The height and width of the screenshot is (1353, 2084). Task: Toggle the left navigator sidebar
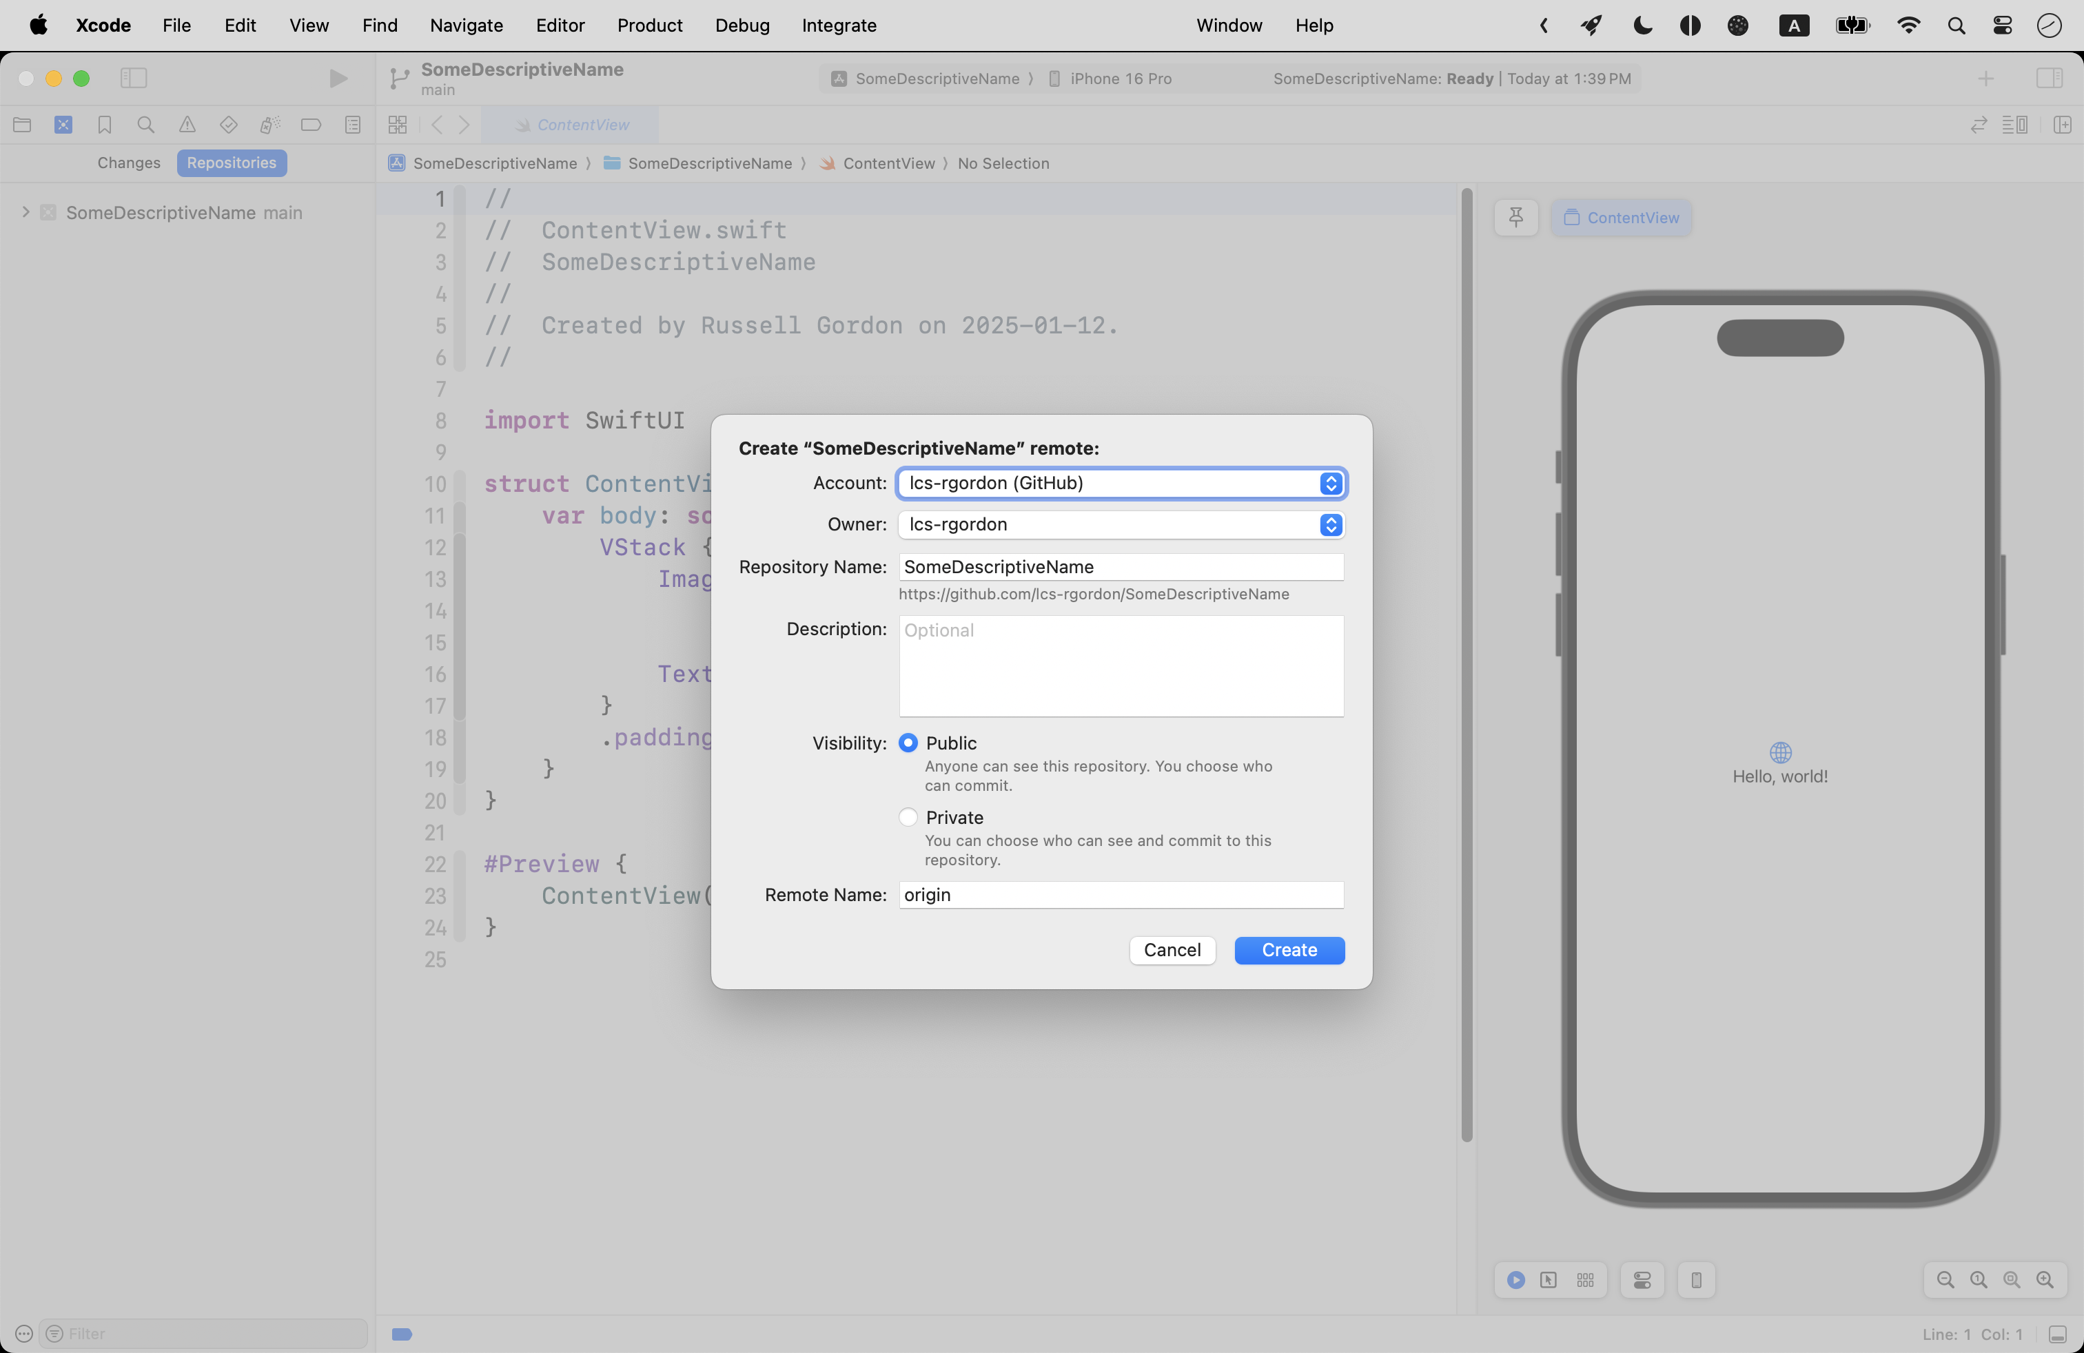click(133, 79)
